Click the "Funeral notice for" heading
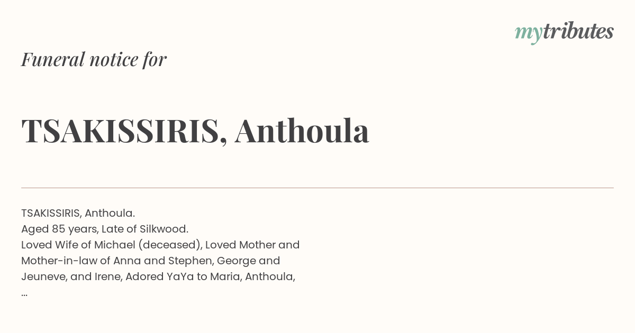This screenshot has height=333, width=635. pyautogui.click(x=94, y=59)
